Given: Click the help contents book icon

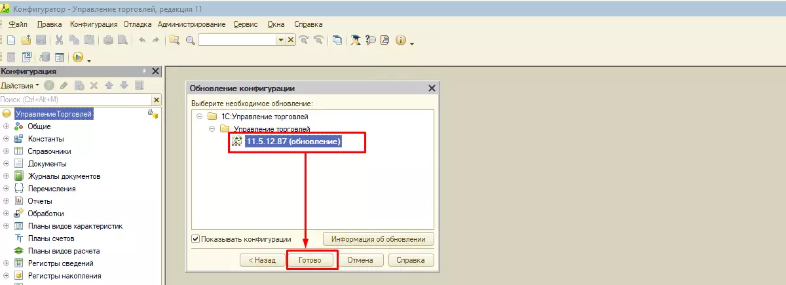Looking at the screenshot, I should pyautogui.click(x=385, y=40).
